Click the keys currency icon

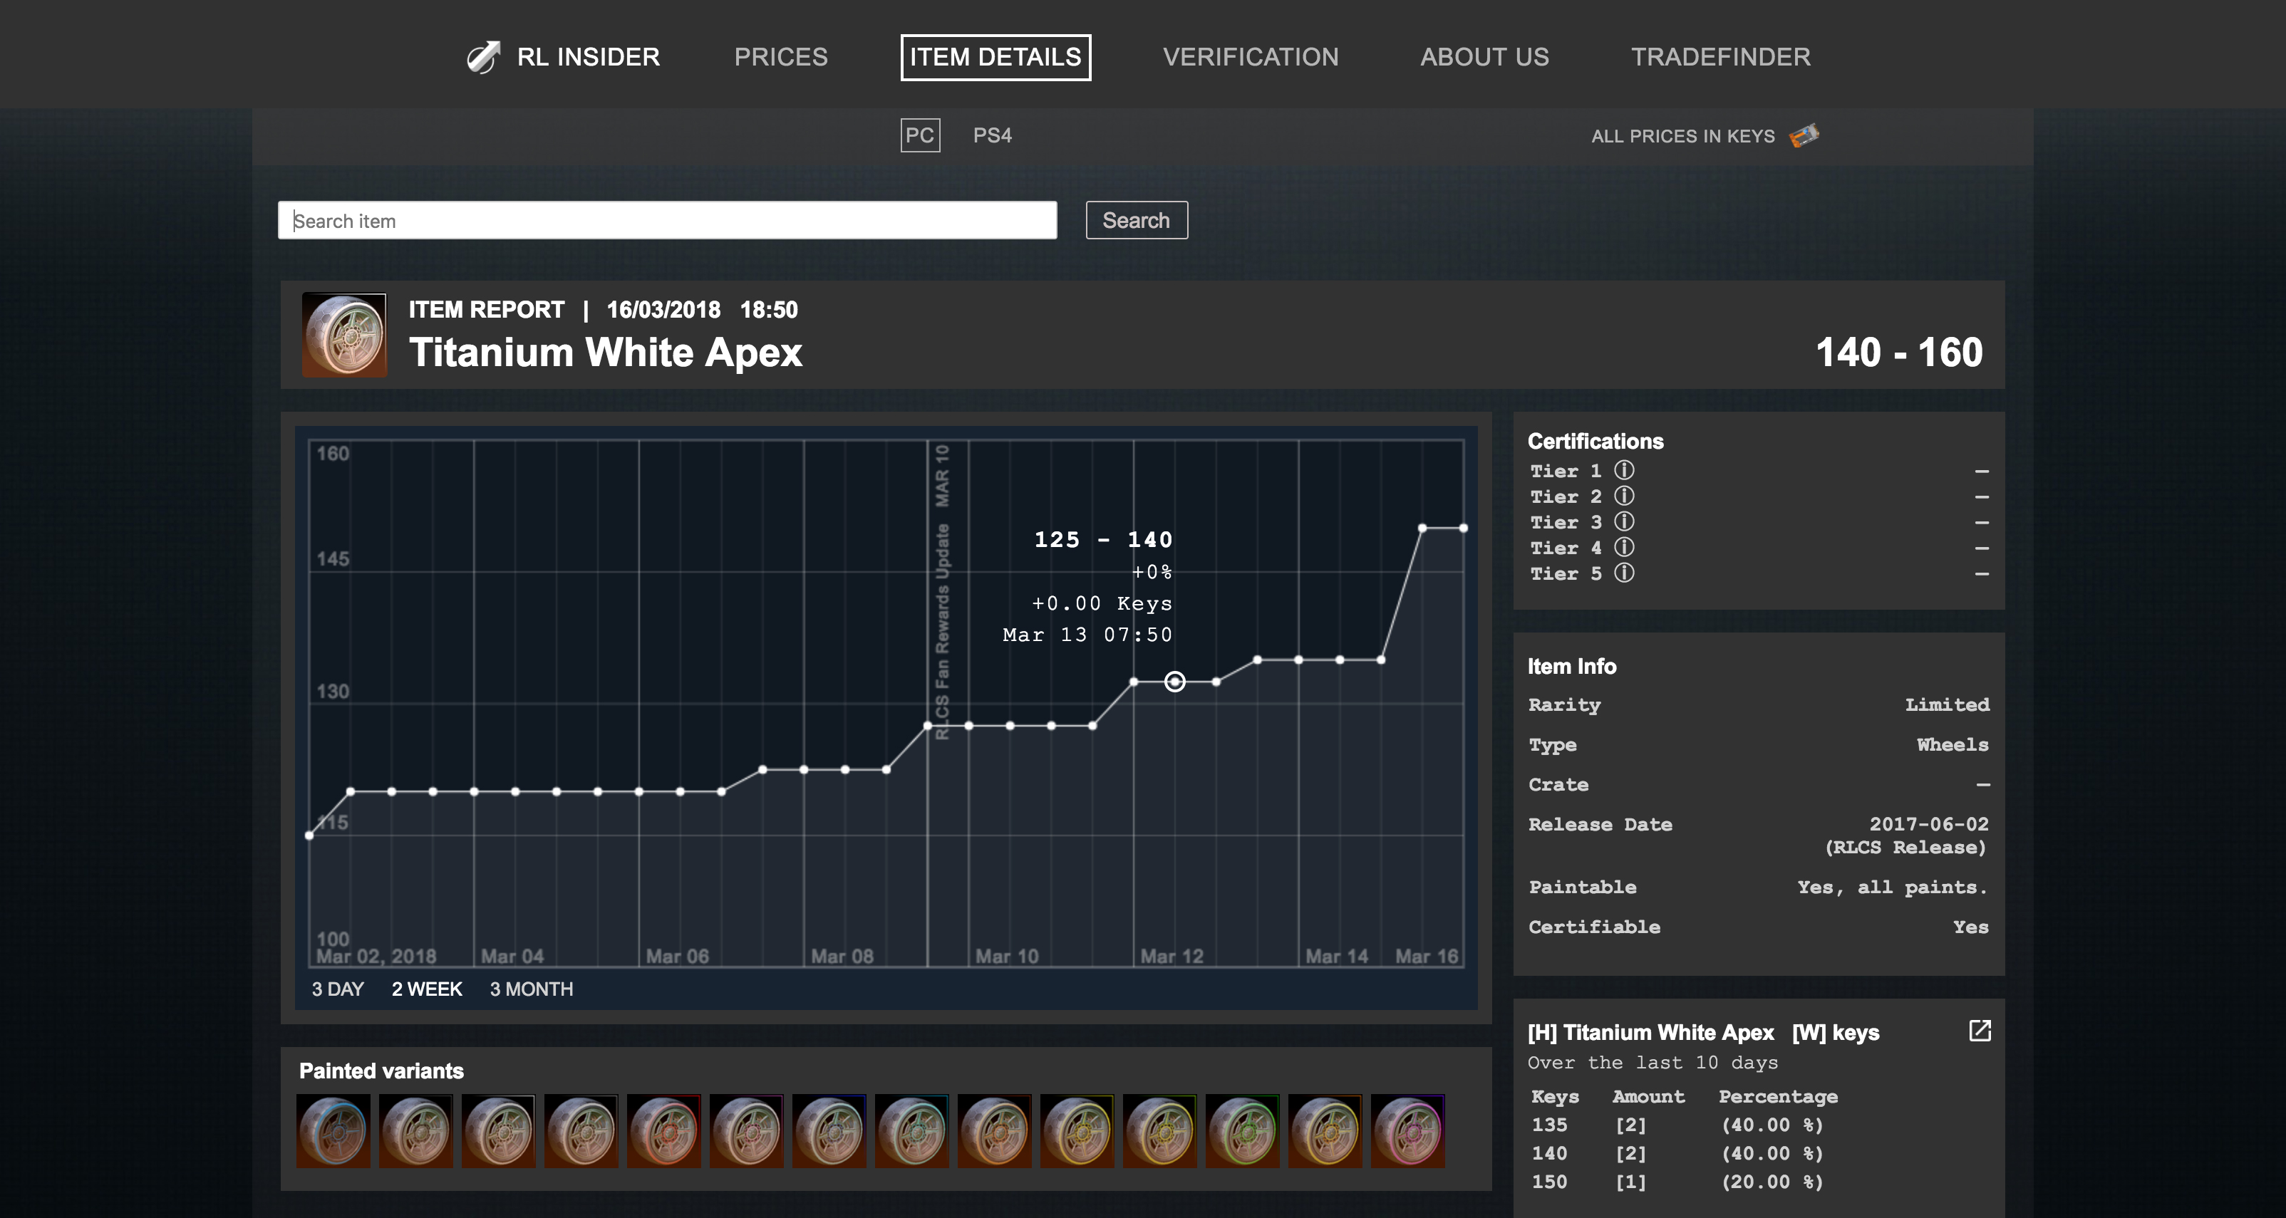(x=1804, y=136)
